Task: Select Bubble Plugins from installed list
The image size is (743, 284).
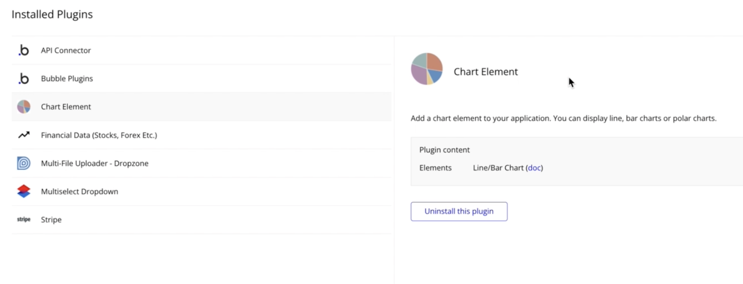Action: click(67, 78)
